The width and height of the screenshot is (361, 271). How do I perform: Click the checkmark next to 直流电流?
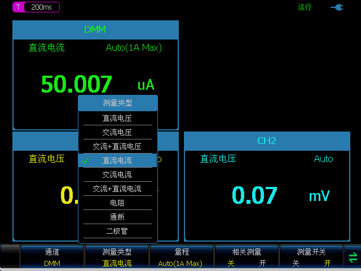click(85, 161)
